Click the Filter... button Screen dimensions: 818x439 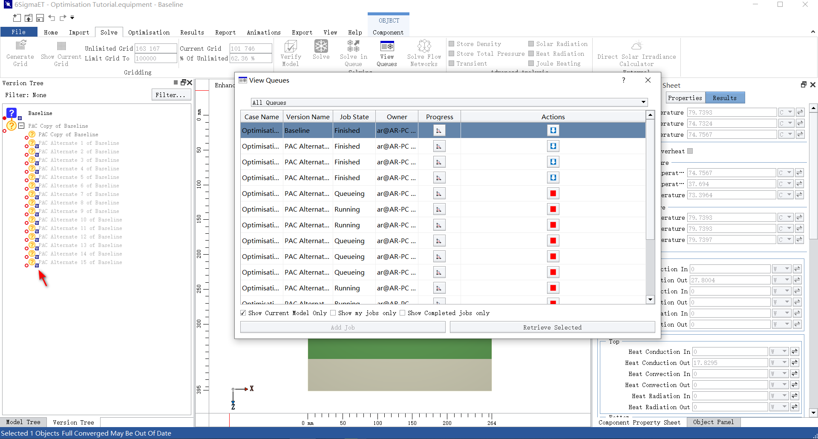(x=170, y=95)
